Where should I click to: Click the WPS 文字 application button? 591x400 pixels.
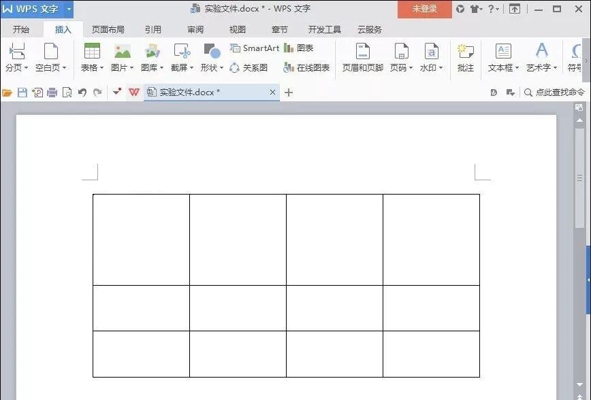[33, 9]
